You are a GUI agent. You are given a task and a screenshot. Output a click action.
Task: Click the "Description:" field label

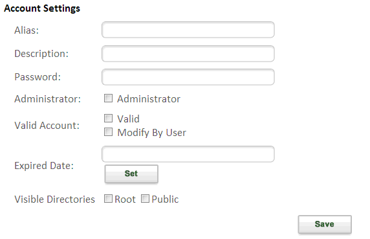coord(41,54)
